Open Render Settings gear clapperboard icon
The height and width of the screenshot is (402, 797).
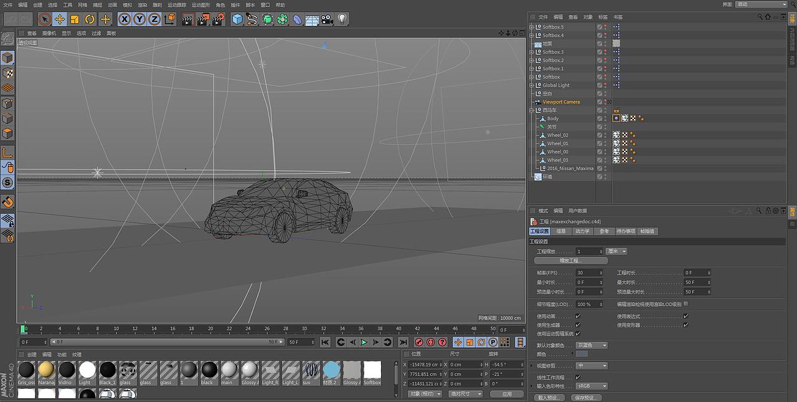pos(218,19)
